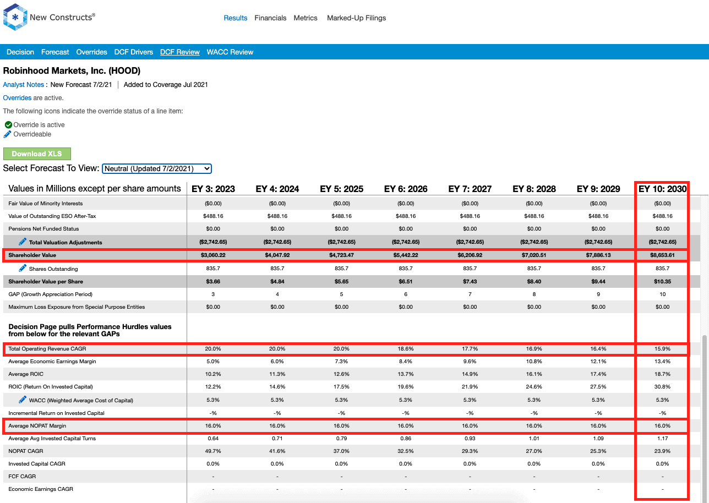Click the Fair Value of Minority Interests label
This screenshot has width=709, height=503.
46,204
